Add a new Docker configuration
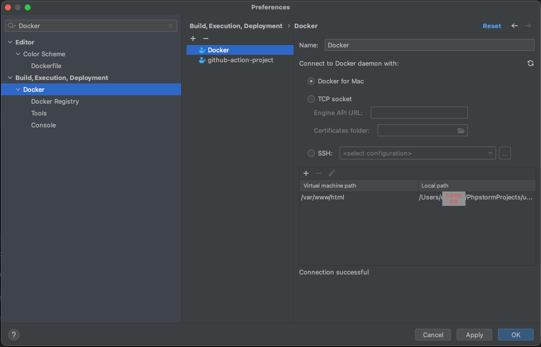541x347 pixels. coord(193,39)
